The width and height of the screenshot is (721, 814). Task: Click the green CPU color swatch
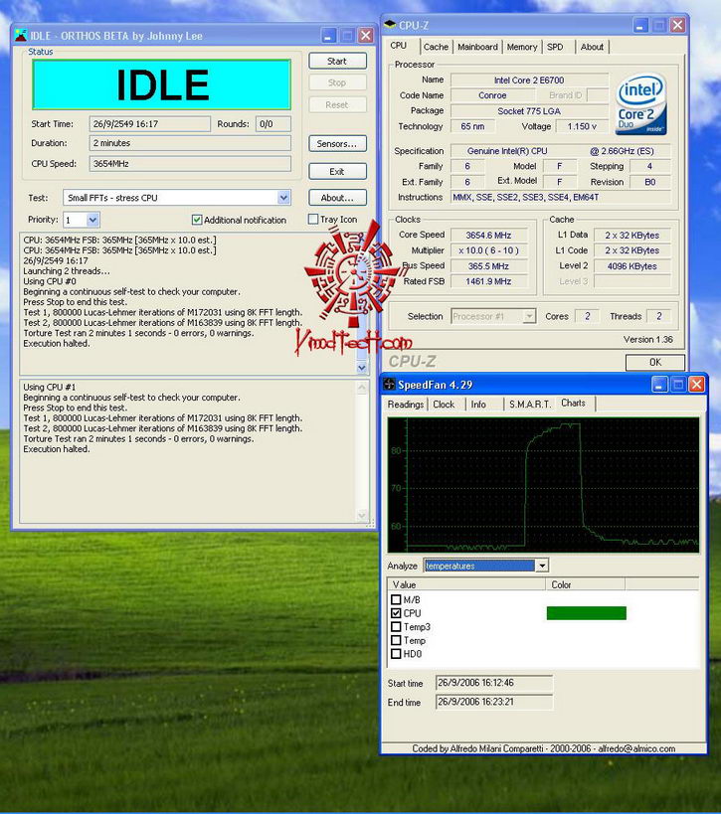pos(587,613)
